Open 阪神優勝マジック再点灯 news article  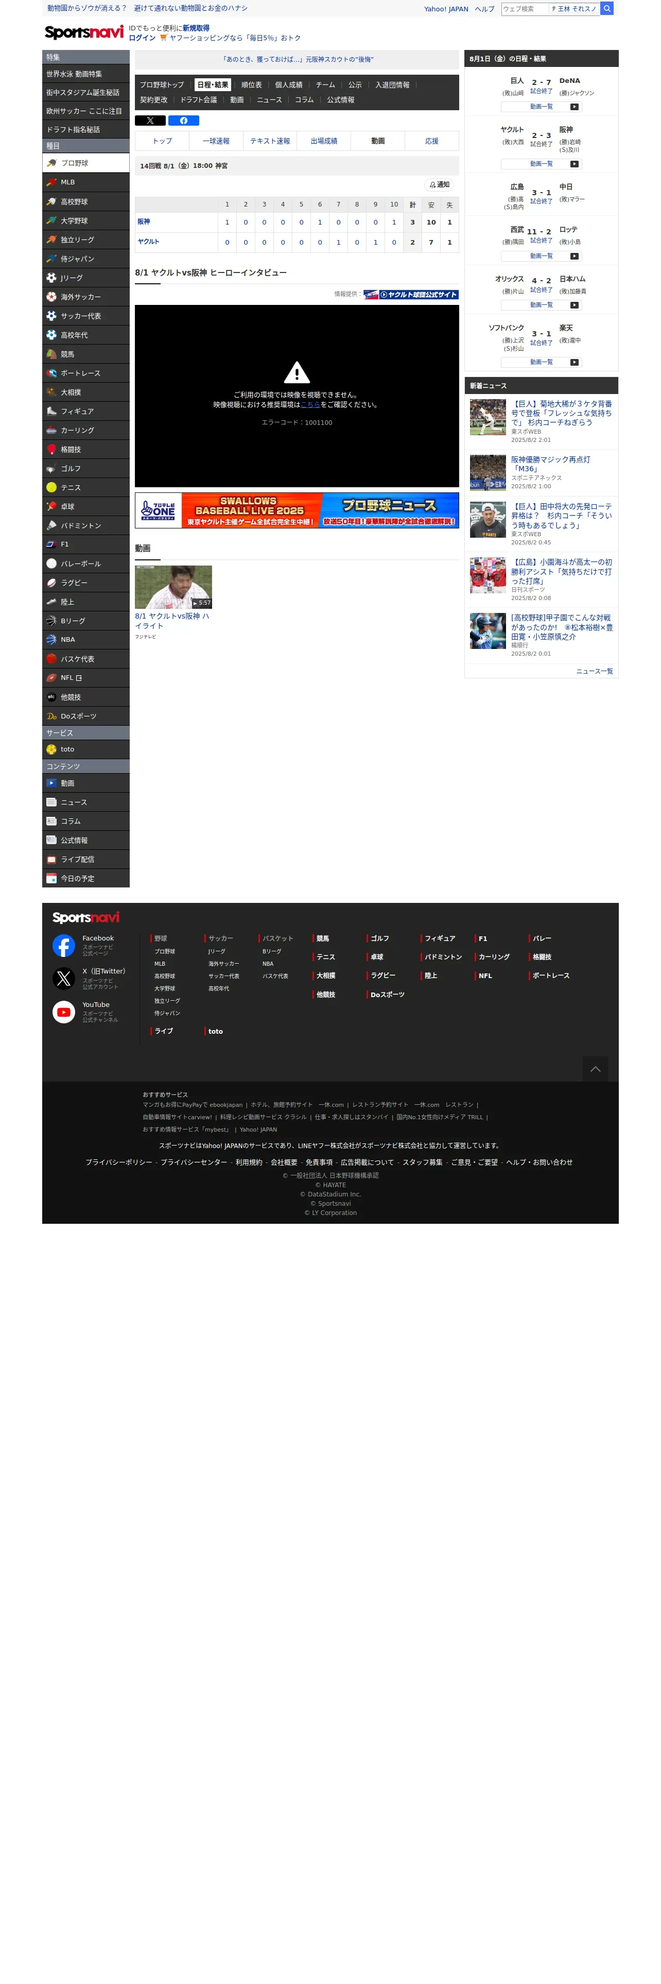550,464
